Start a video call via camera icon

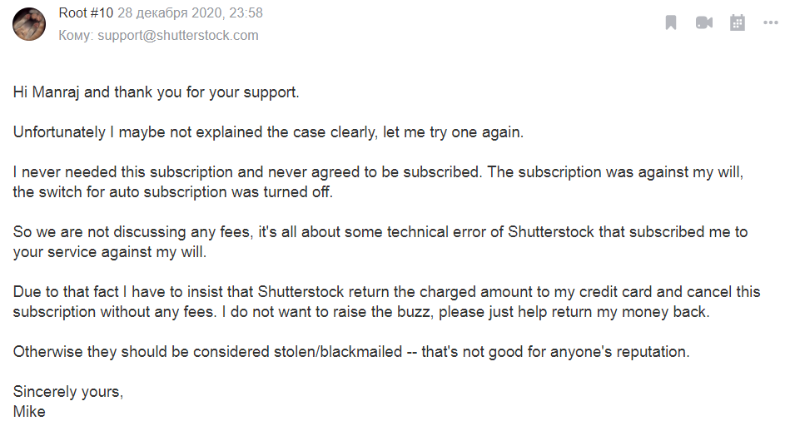click(703, 22)
